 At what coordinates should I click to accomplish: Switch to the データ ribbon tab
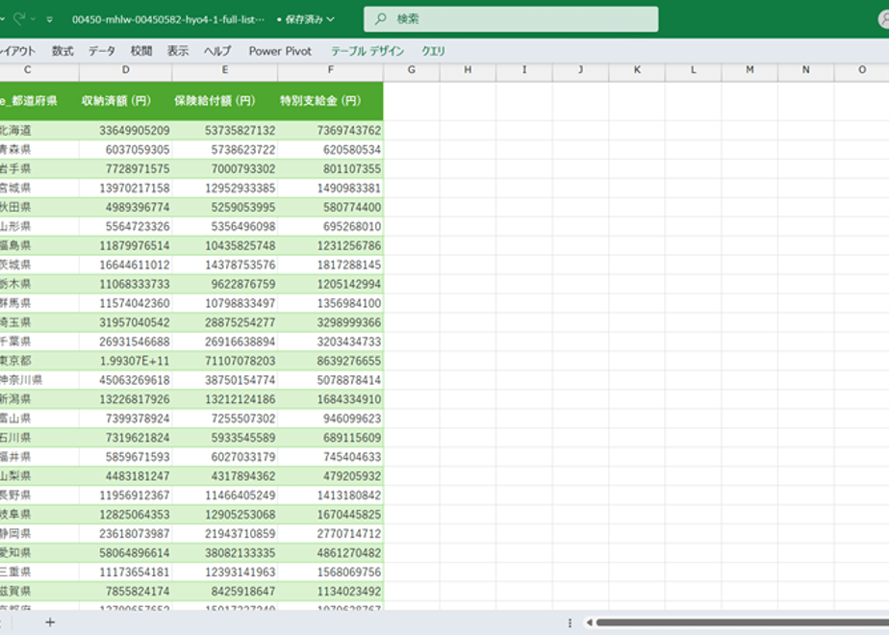tap(102, 51)
